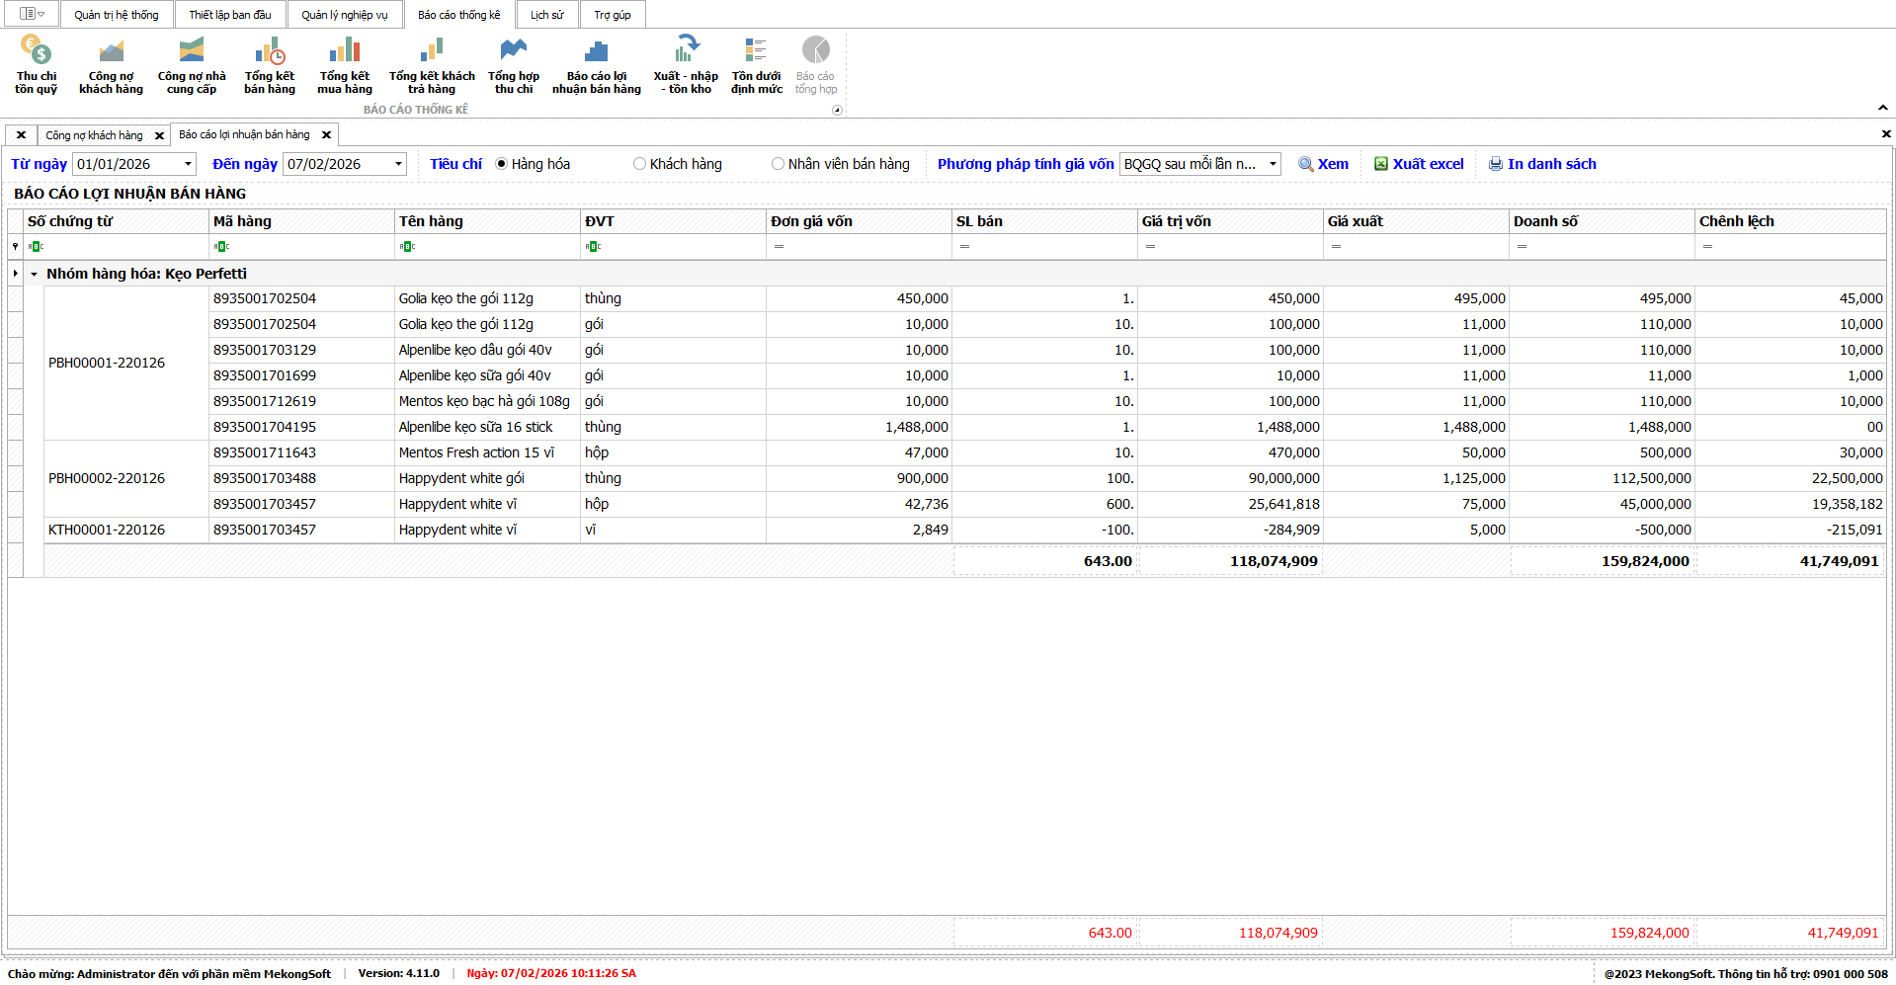The height and width of the screenshot is (985, 1896).
Task: Select the Khách hàng radio option
Action: click(640, 164)
